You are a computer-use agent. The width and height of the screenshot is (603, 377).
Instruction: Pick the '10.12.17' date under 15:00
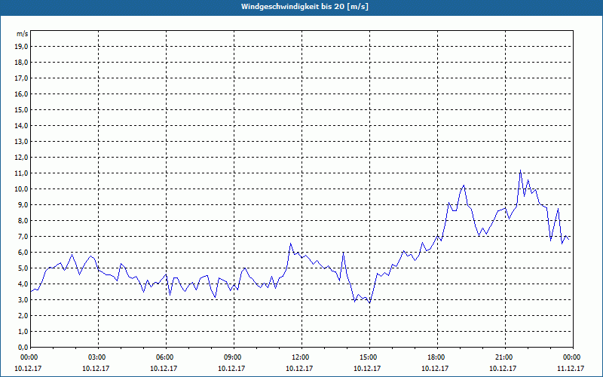coord(367,368)
